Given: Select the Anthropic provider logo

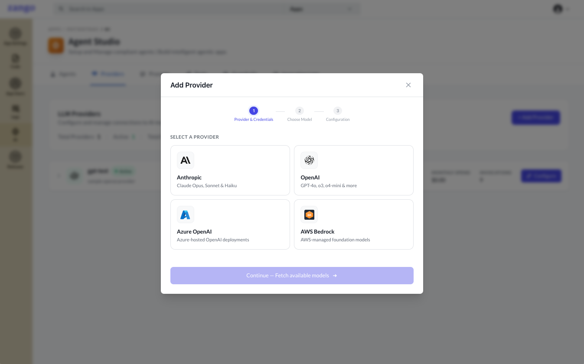Looking at the screenshot, I should pos(185,160).
